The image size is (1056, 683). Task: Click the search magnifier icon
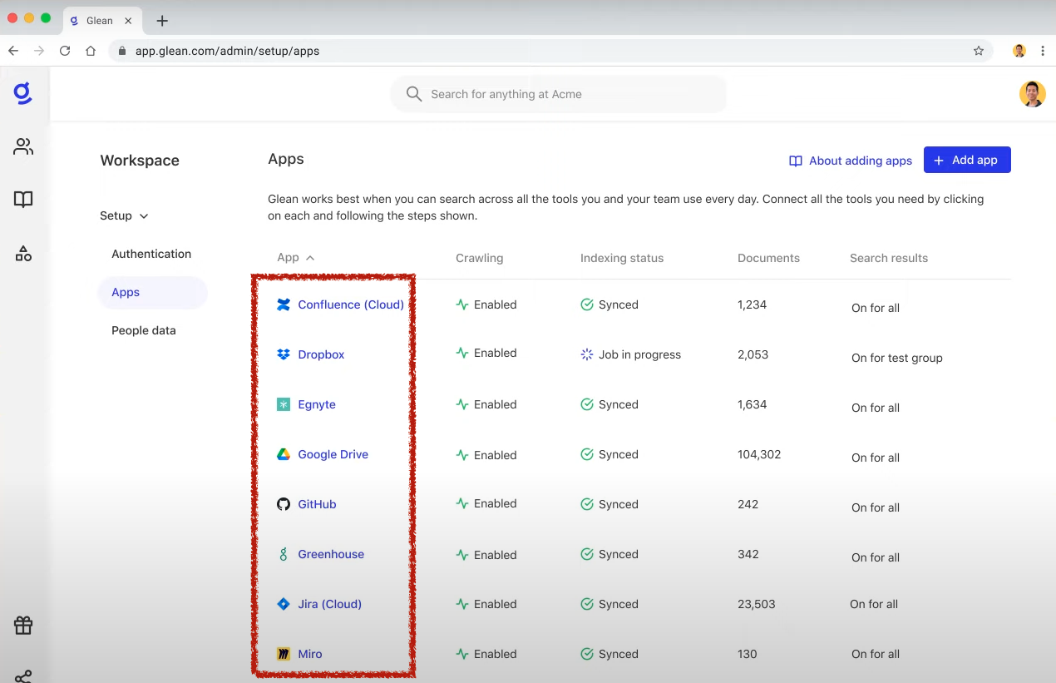point(413,94)
